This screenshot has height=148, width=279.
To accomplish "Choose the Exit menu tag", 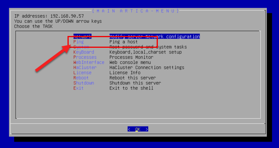I will click(78, 88).
